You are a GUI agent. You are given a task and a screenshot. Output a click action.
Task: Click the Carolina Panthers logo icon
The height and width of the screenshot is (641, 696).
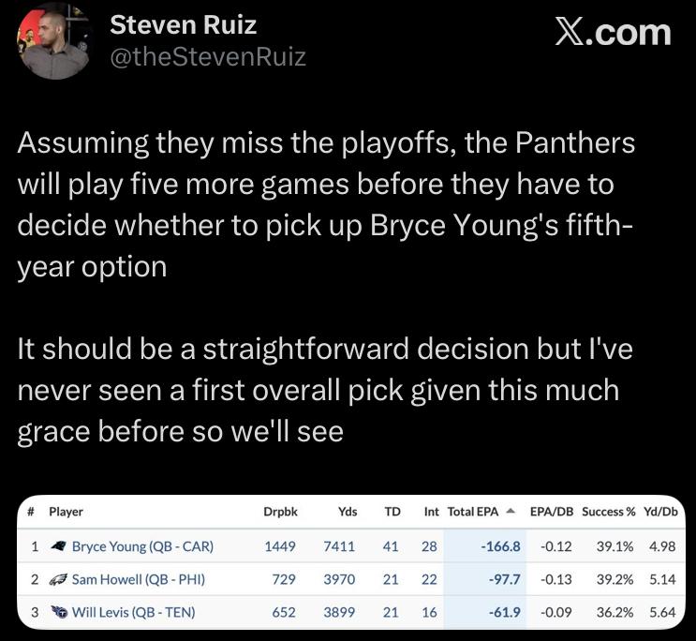[58, 546]
